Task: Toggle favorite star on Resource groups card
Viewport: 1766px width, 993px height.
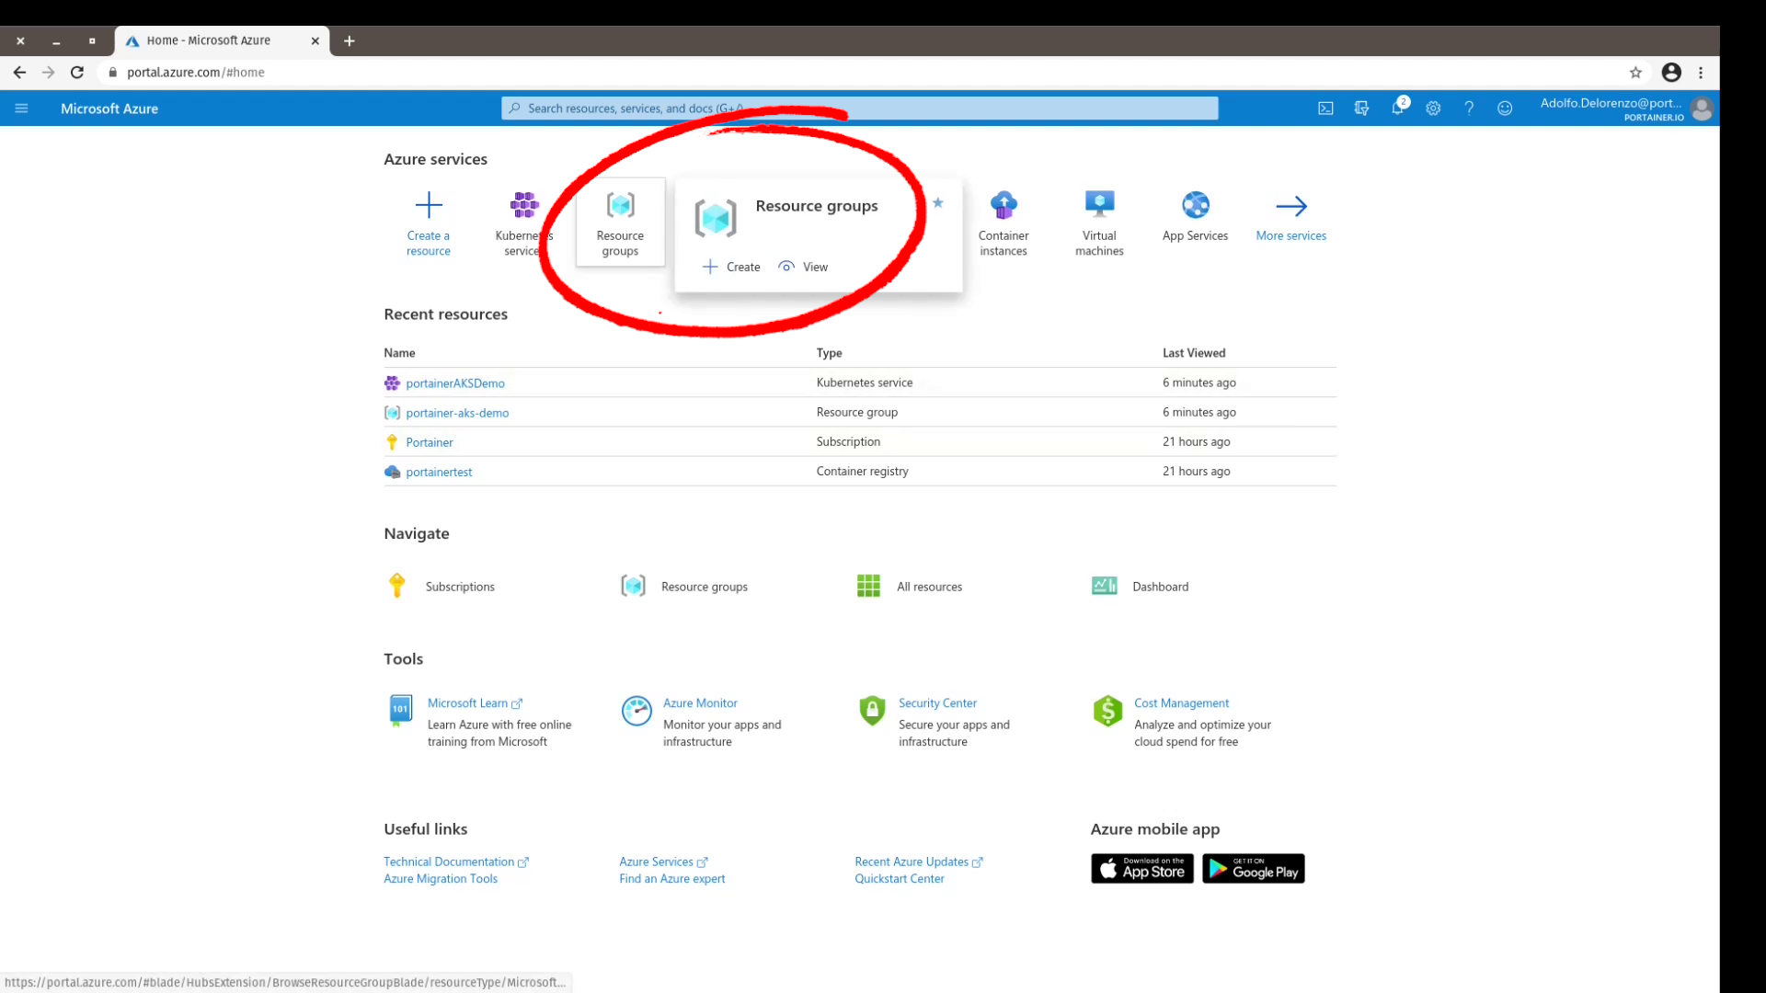Action: pos(938,203)
